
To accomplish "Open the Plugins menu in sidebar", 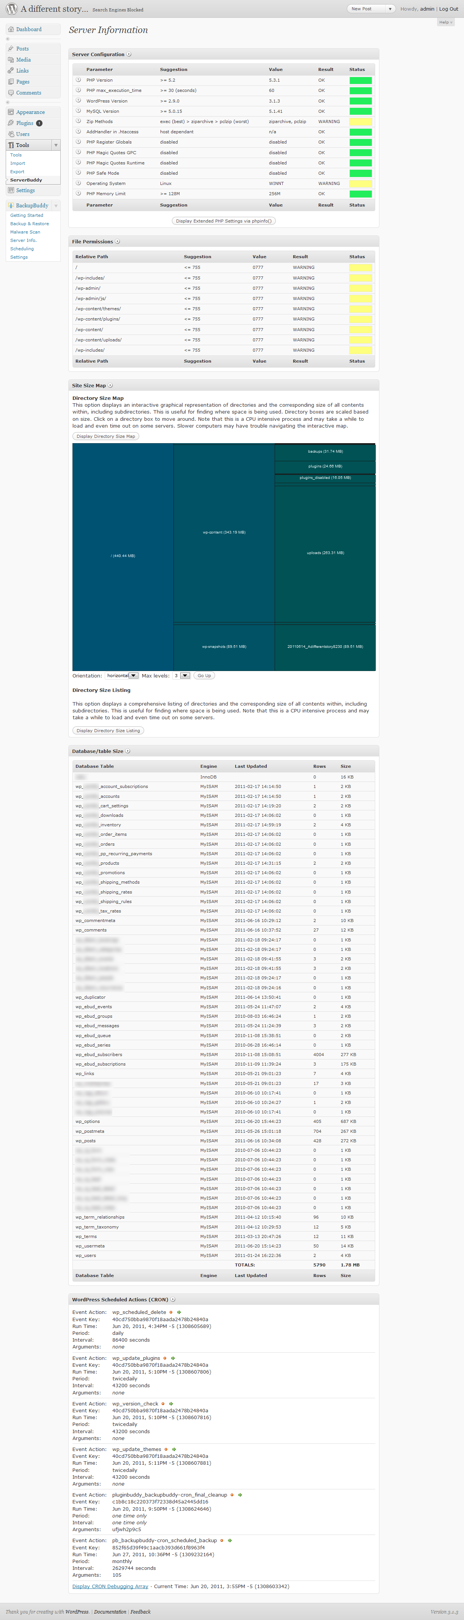I will [25, 123].
